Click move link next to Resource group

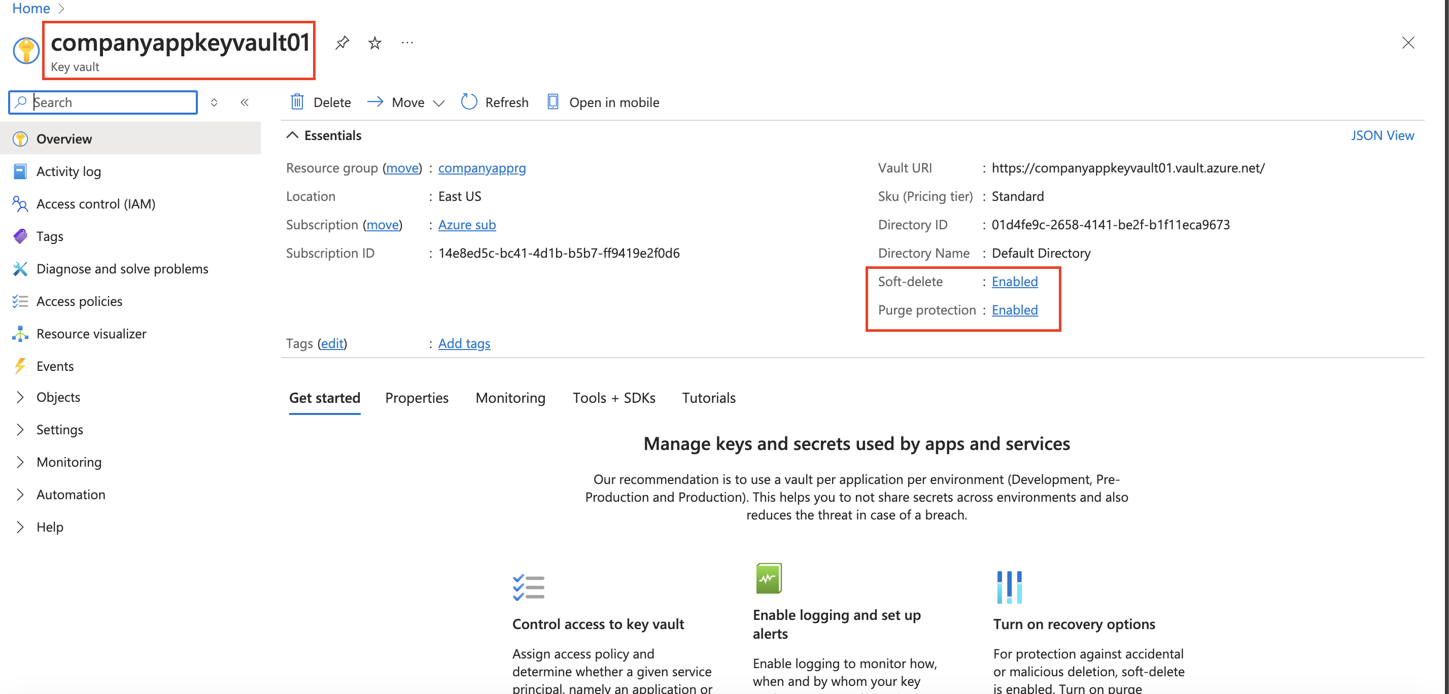tap(402, 167)
